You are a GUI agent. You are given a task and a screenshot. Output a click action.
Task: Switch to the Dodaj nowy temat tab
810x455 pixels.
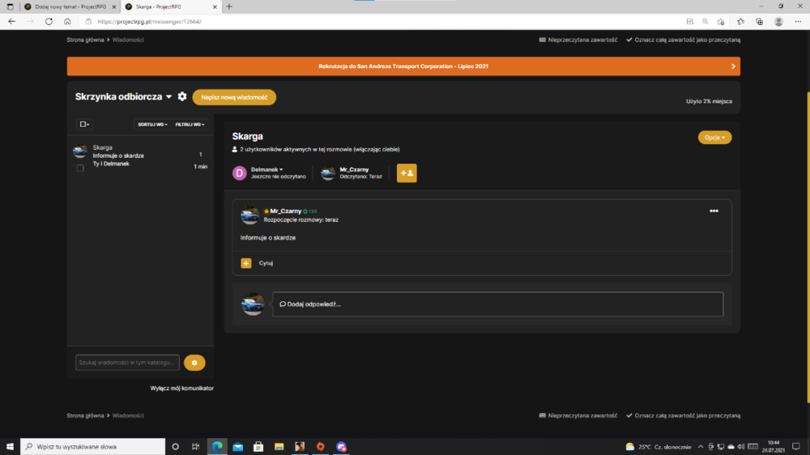click(70, 6)
